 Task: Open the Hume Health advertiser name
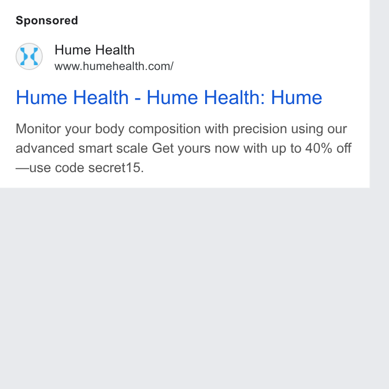(94, 50)
